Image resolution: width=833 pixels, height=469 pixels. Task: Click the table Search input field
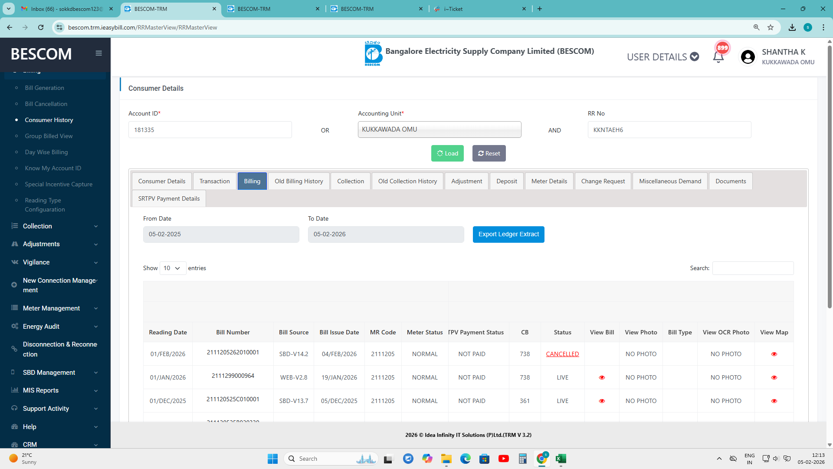pos(753,268)
